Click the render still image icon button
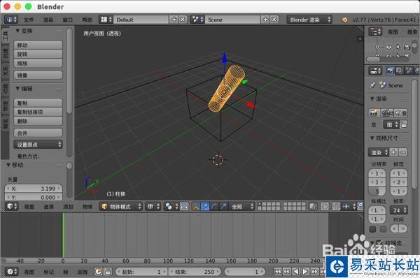Image resolution: width=420 pixels, height=278 pixels. tap(374, 112)
